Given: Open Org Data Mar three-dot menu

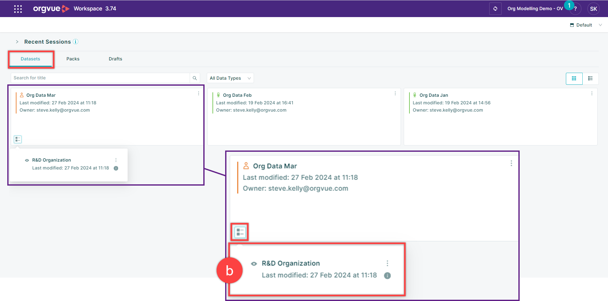Looking at the screenshot, I should tap(199, 94).
